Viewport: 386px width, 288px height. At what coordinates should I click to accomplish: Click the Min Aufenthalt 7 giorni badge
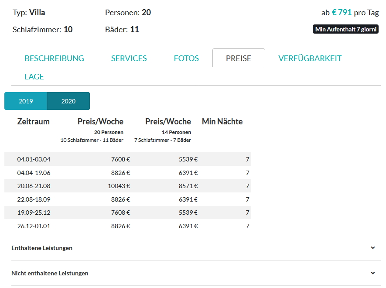coord(345,29)
